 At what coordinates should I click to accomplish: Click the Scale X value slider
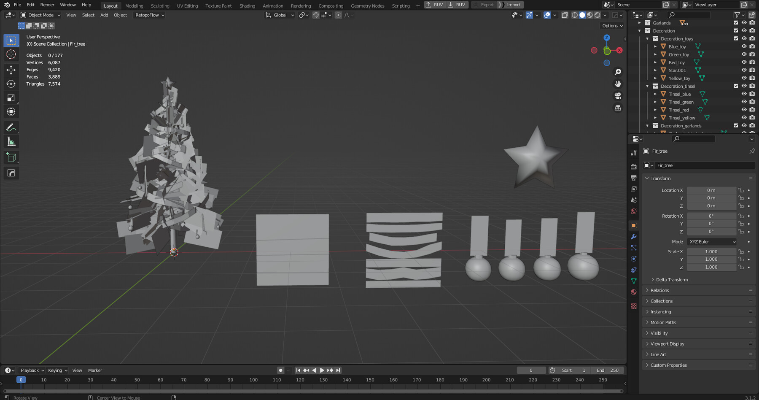[x=711, y=251]
